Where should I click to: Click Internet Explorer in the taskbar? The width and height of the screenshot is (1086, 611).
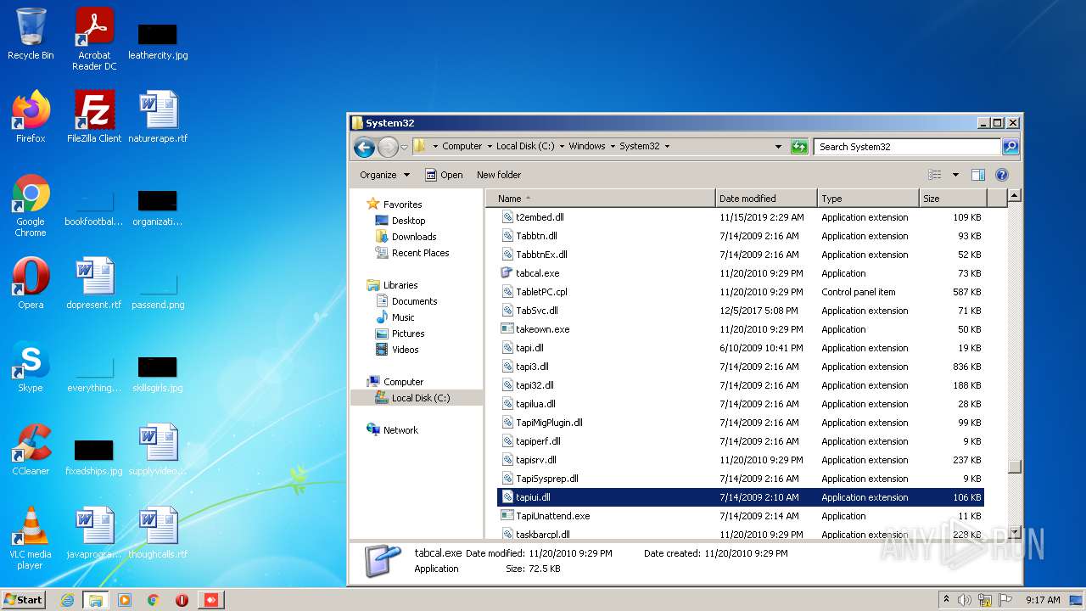coord(67,600)
